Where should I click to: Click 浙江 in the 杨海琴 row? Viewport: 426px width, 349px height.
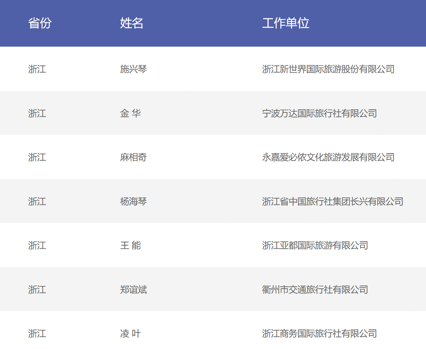[x=37, y=201]
